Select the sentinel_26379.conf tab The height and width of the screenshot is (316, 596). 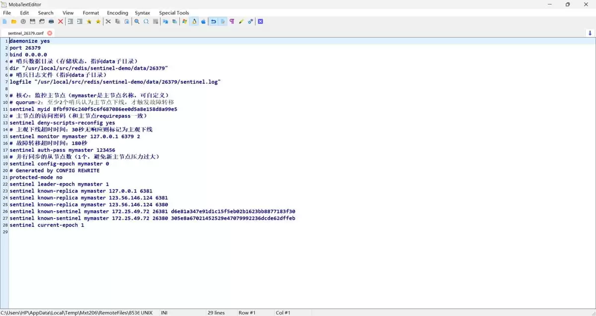click(26, 33)
